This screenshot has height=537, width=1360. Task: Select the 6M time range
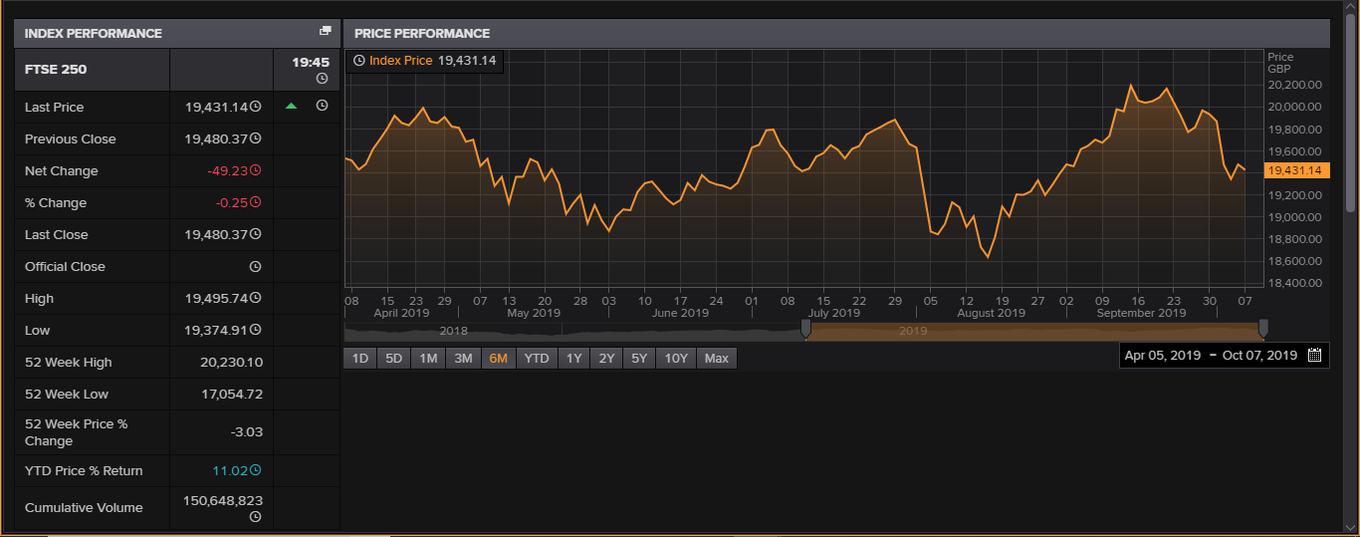point(499,358)
